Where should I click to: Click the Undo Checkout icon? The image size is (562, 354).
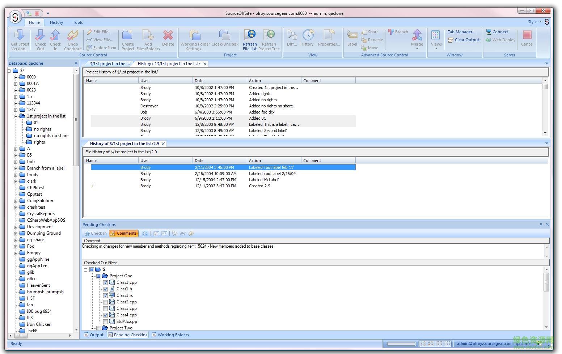point(72,39)
